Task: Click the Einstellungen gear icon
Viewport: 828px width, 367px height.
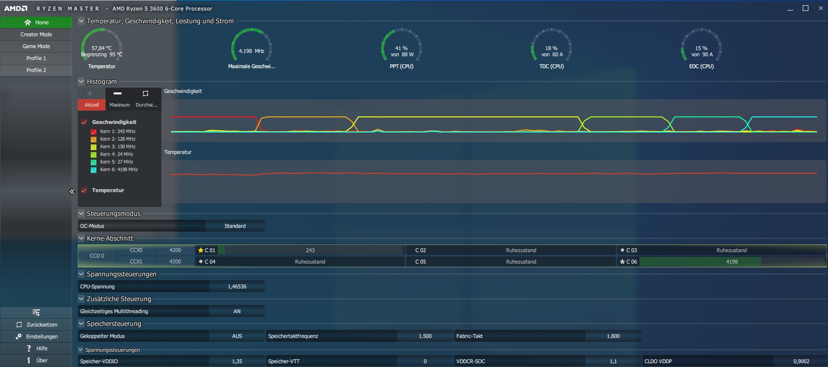Action: [19, 336]
